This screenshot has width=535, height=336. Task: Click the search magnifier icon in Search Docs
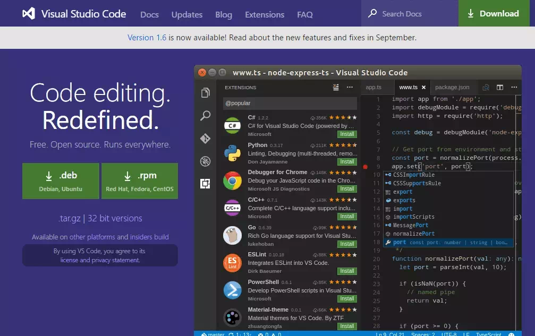tap(372, 14)
